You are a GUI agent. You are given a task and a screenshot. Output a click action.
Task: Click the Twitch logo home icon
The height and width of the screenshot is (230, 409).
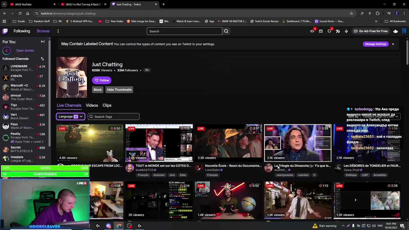[x=5, y=31]
